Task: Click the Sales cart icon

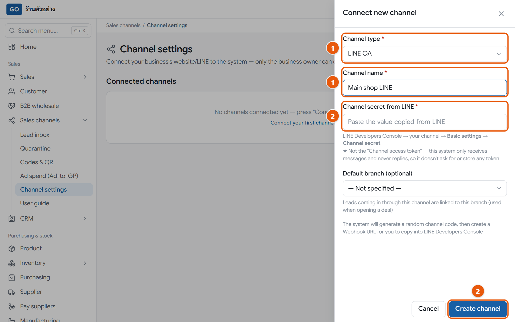Action: pyautogui.click(x=12, y=77)
